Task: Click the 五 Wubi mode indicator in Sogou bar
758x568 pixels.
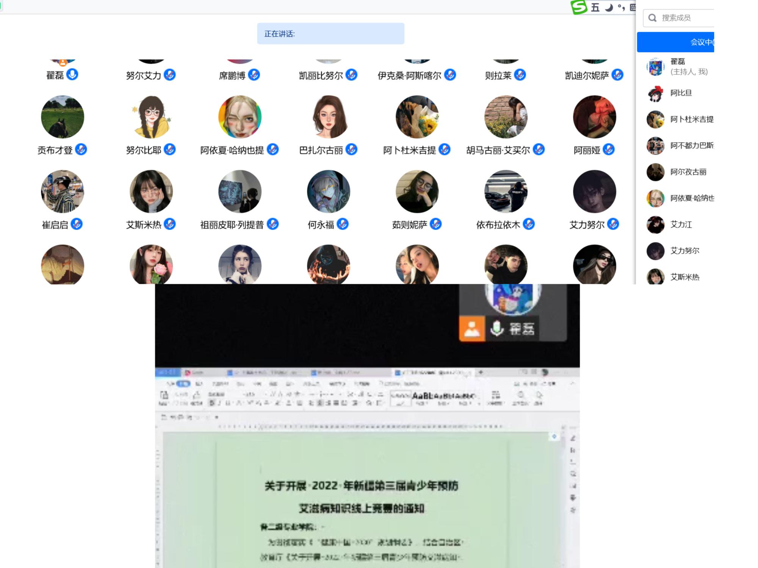Action: coord(595,8)
